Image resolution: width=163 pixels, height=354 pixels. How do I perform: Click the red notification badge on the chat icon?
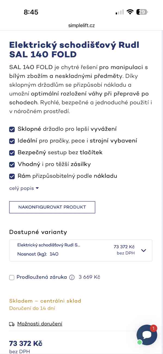point(154,328)
